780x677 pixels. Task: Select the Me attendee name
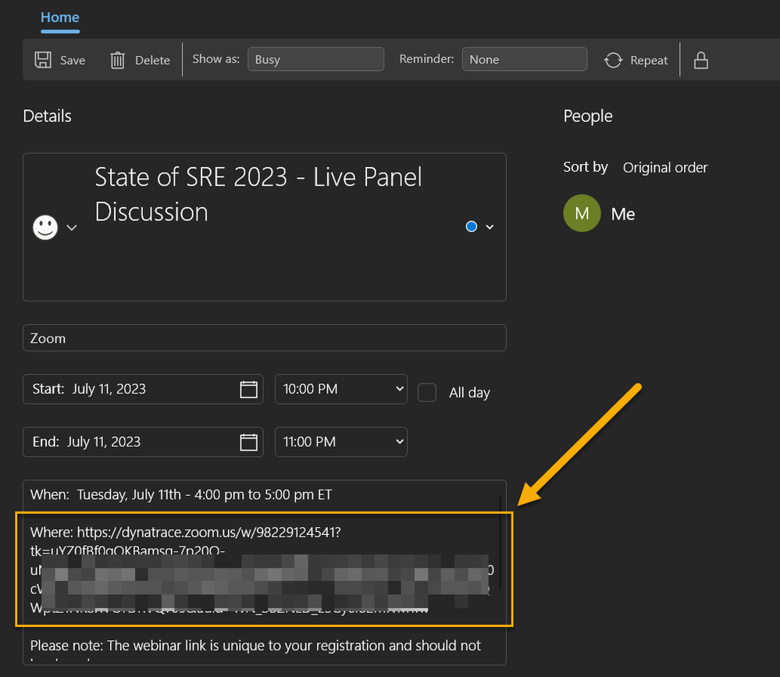tap(623, 214)
